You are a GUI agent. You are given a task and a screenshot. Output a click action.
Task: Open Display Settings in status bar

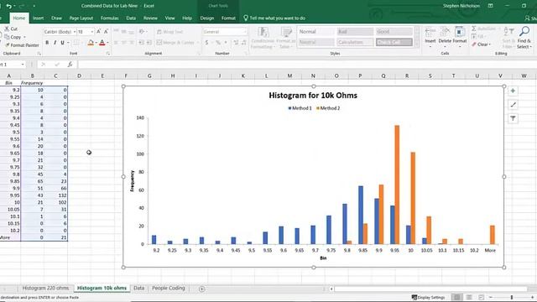(x=428, y=297)
